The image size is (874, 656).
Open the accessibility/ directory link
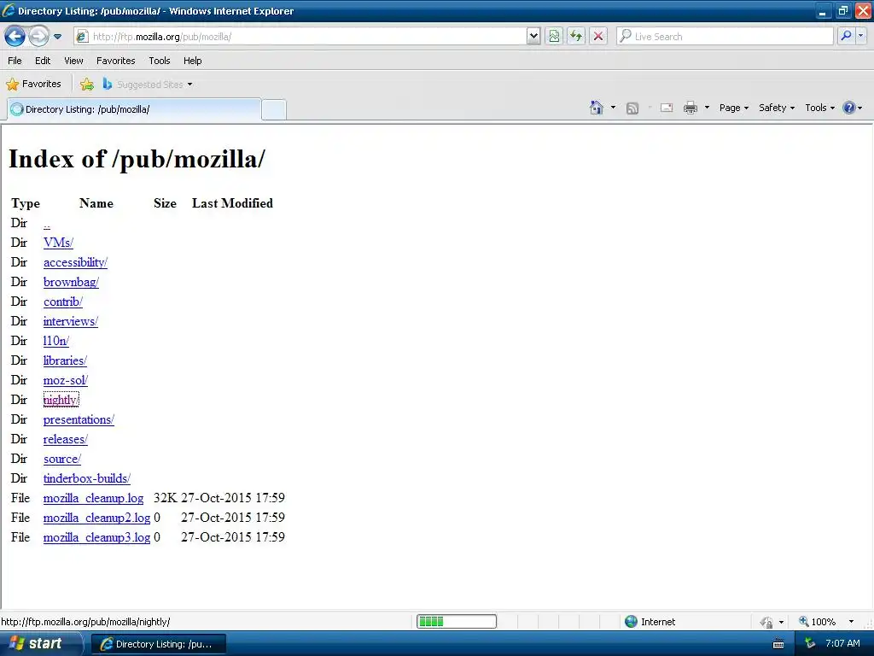[75, 262]
